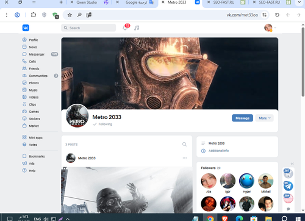Screen dimensions: 305x221
Task: Open a new tab with plus
Action: (61, 2)
